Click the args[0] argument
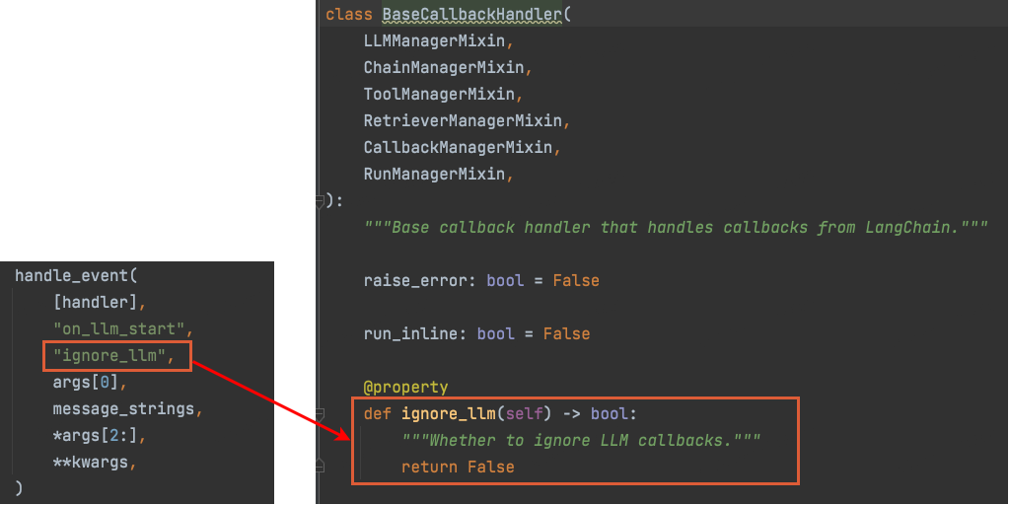This screenshot has height=505, width=1009. 86,382
